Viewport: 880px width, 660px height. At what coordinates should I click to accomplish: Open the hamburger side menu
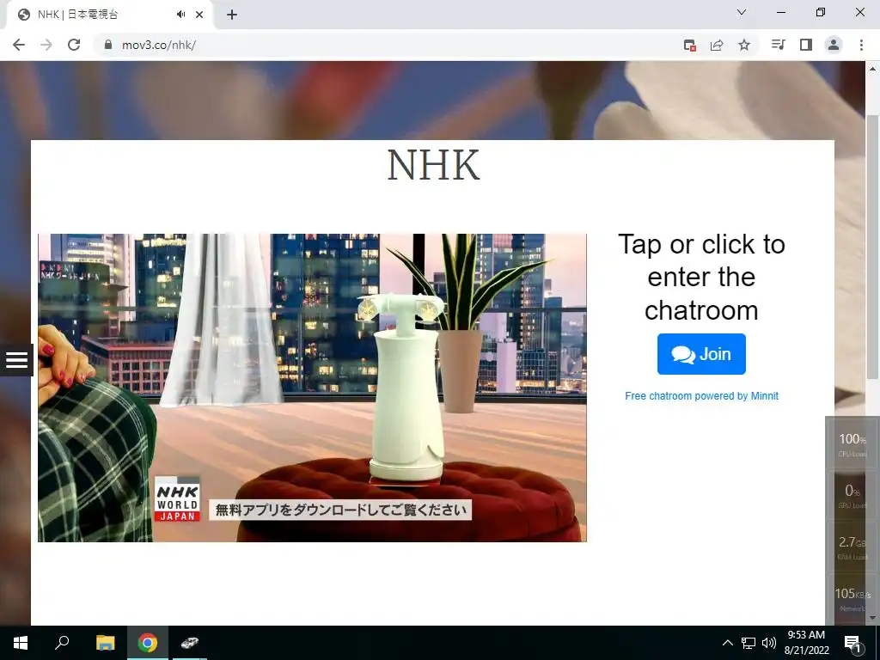(x=16, y=360)
